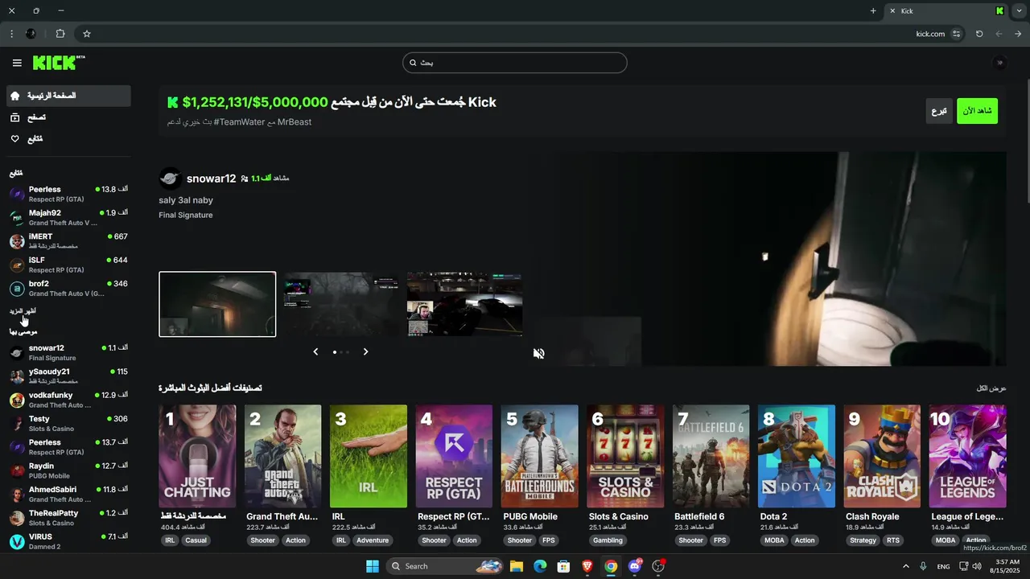
Task: Open VIRUS channel in sidebar
Action: click(68, 541)
